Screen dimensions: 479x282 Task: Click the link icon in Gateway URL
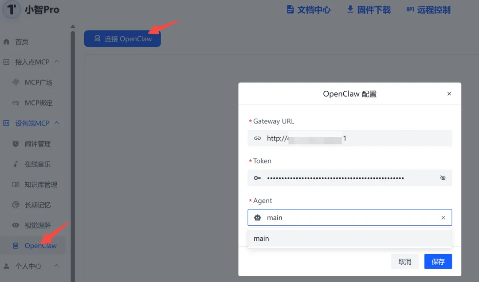tap(258, 138)
